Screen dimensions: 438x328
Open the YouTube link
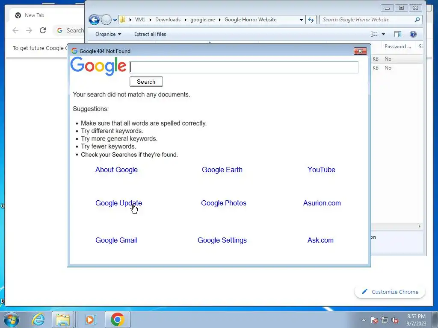tap(321, 170)
